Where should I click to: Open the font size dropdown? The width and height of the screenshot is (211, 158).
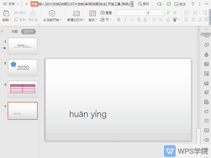coord(163,13)
